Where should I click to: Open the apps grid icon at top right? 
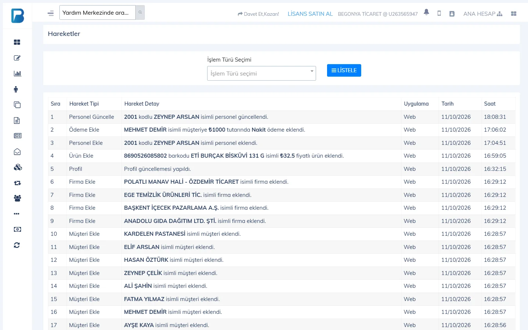tap(514, 14)
